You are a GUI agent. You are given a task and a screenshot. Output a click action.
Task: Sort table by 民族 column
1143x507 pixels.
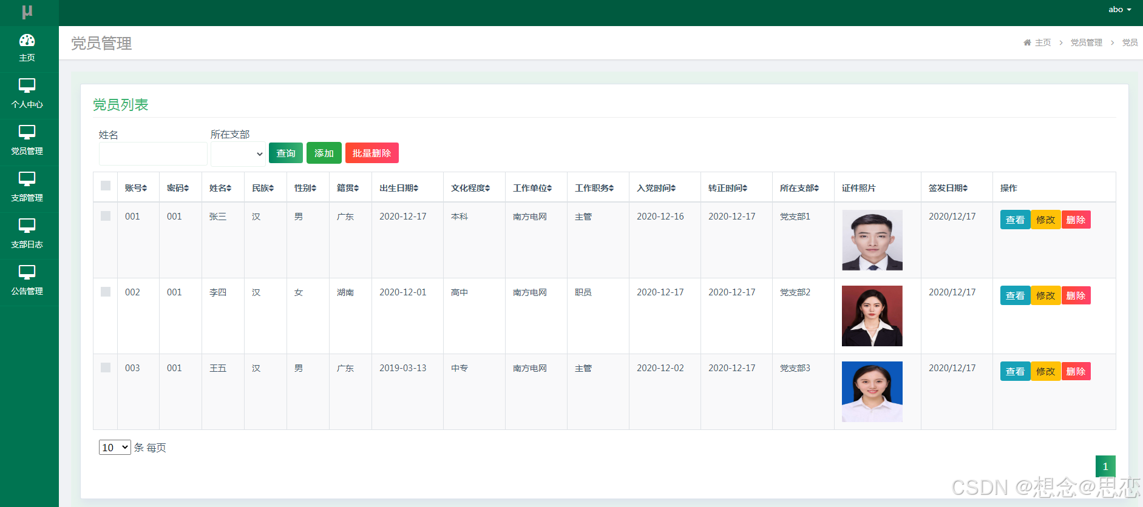(x=263, y=188)
